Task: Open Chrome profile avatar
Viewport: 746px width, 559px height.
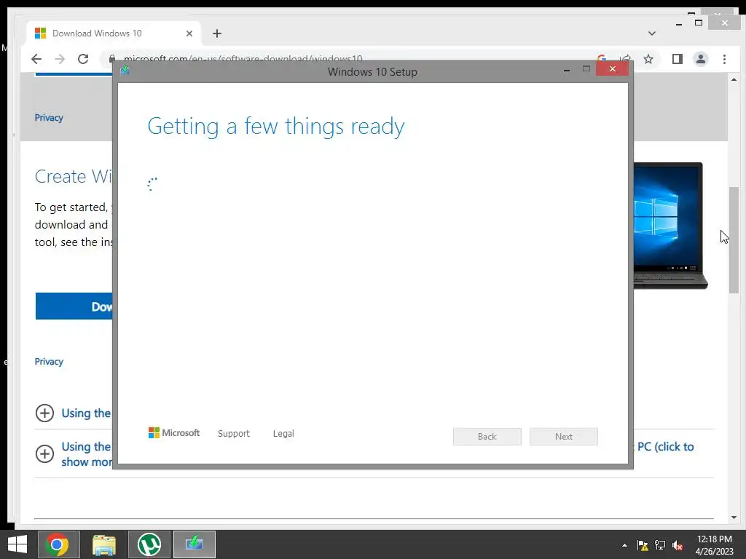Action: [x=701, y=59]
